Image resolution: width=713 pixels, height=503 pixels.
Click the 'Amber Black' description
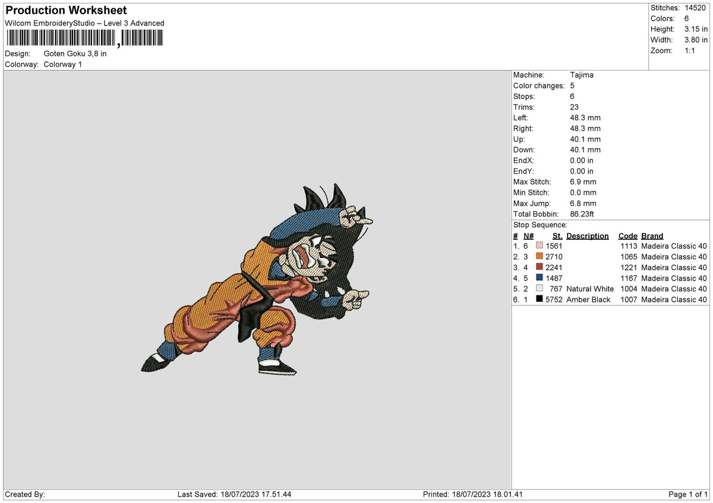click(588, 300)
